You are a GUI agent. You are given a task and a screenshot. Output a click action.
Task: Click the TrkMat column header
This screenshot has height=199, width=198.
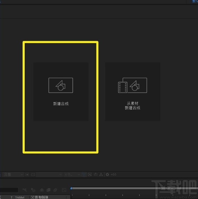pyautogui.click(x=20, y=197)
